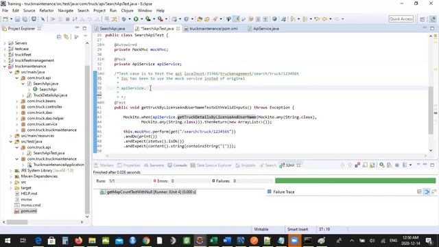Image resolution: width=439 pixels, height=247 pixels.
Task: Expand the com.truck.beans package
Action: pyautogui.click(x=16, y=101)
